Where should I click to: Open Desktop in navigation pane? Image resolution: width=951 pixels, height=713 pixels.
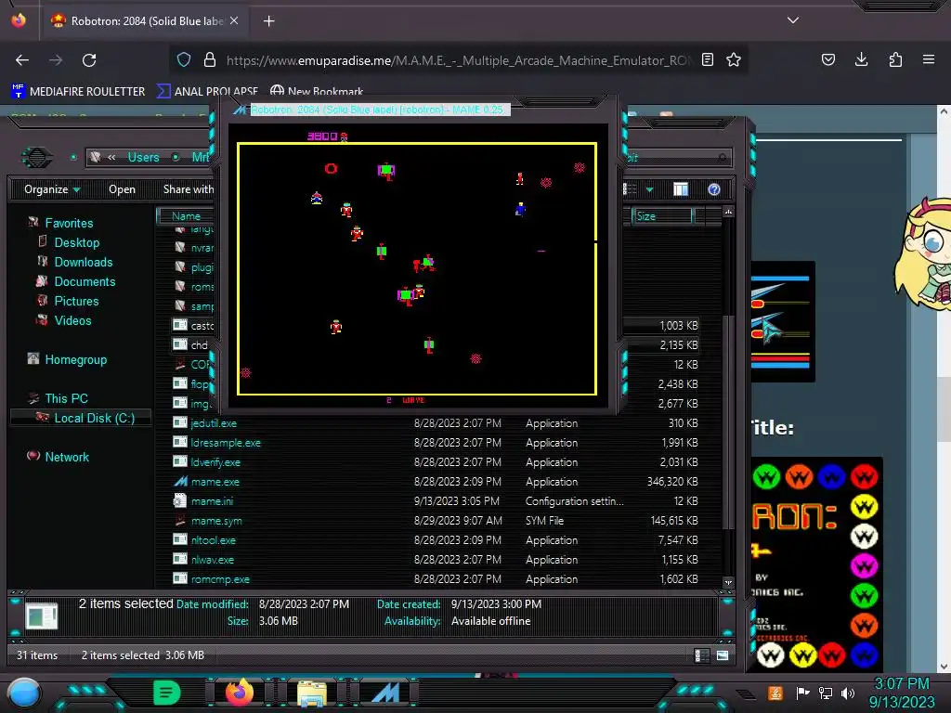pos(76,242)
